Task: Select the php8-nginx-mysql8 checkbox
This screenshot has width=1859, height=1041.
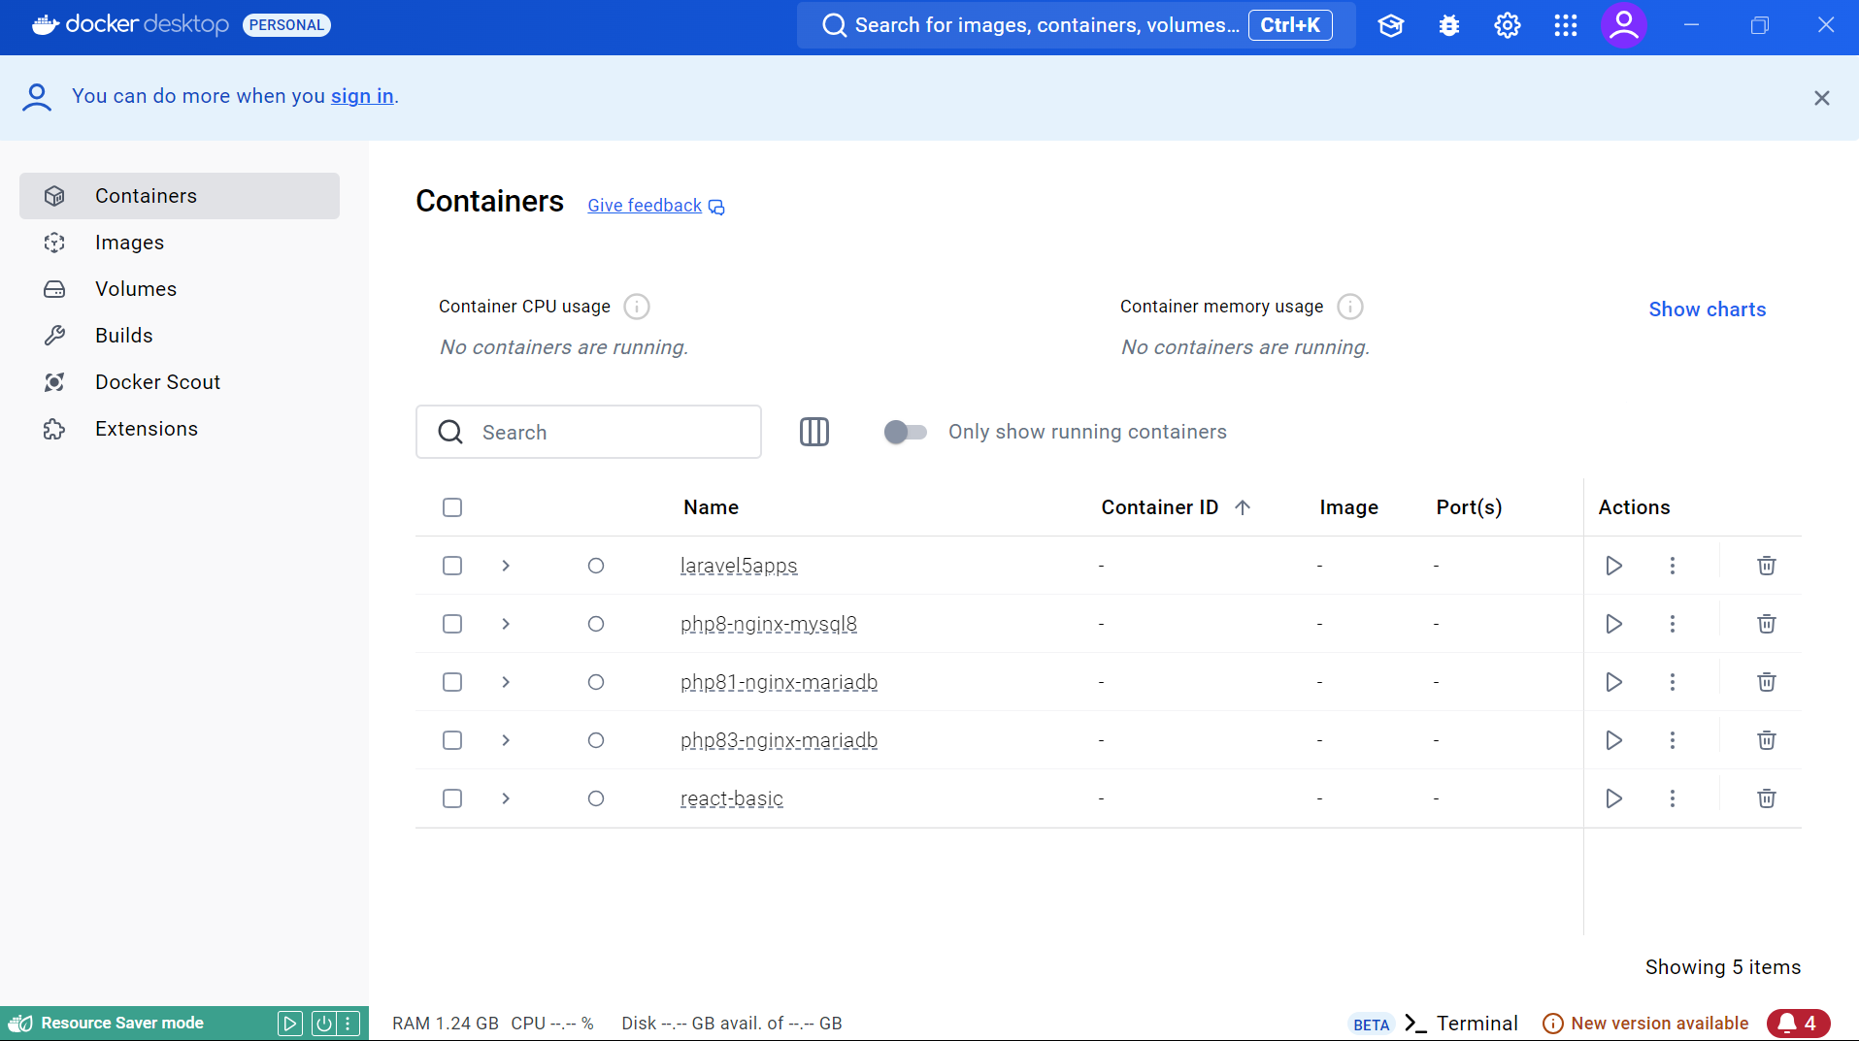Action: click(452, 624)
